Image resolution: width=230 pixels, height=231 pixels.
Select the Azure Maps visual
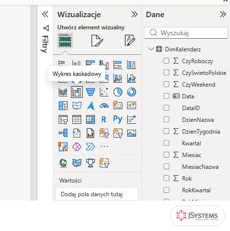coord(91,106)
